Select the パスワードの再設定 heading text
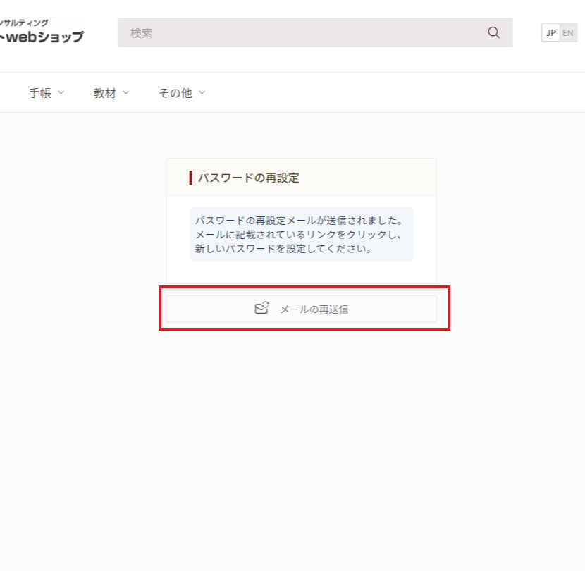585x571 pixels. click(x=249, y=178)
